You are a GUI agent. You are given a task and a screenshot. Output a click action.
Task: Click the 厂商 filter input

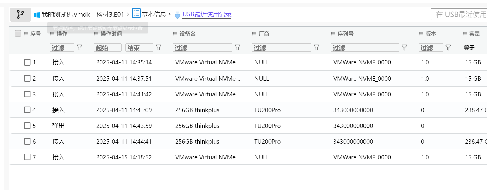282,47
